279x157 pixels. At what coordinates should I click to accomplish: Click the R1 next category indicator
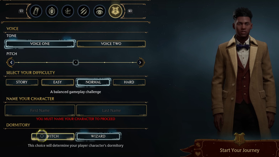point(130,11)
